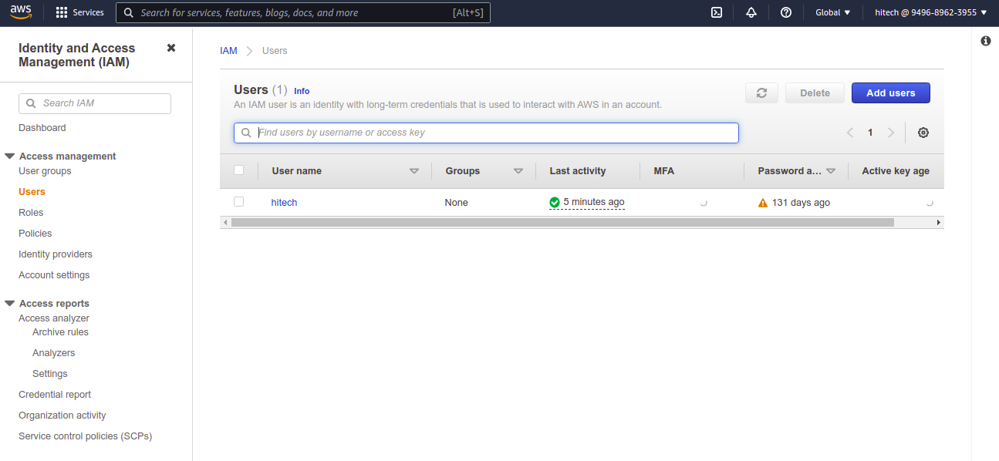Viewport: 999px width, 461px height.
Task: Open Archive rules under Access analyzer
Action: coord(60,332)
